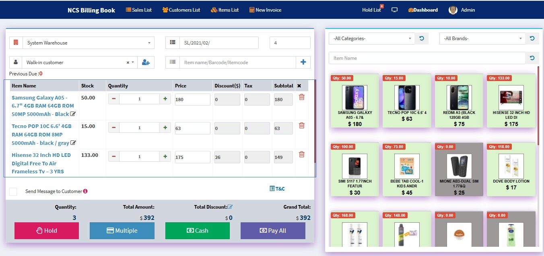
Task: Open the -All Brands- dropdown
Action: tap(482, 39)
